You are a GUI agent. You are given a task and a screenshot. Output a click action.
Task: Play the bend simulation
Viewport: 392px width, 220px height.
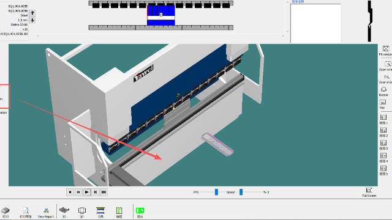[87, 193]
